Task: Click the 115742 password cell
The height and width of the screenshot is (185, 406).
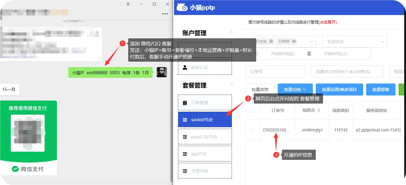Action: (x=341, y=130)
